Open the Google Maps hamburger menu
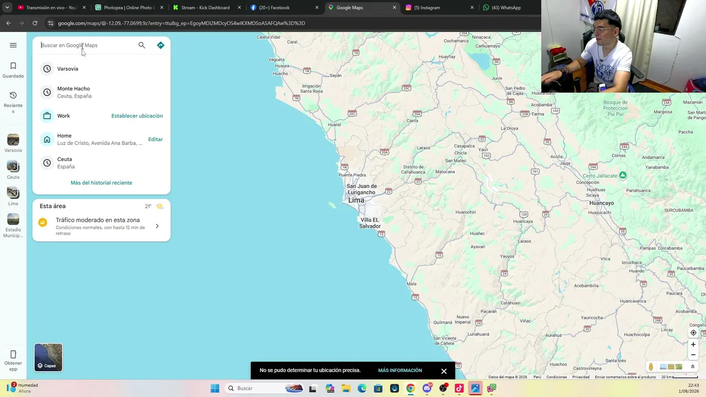Viewport: 706px width, 397px height. 13,45
